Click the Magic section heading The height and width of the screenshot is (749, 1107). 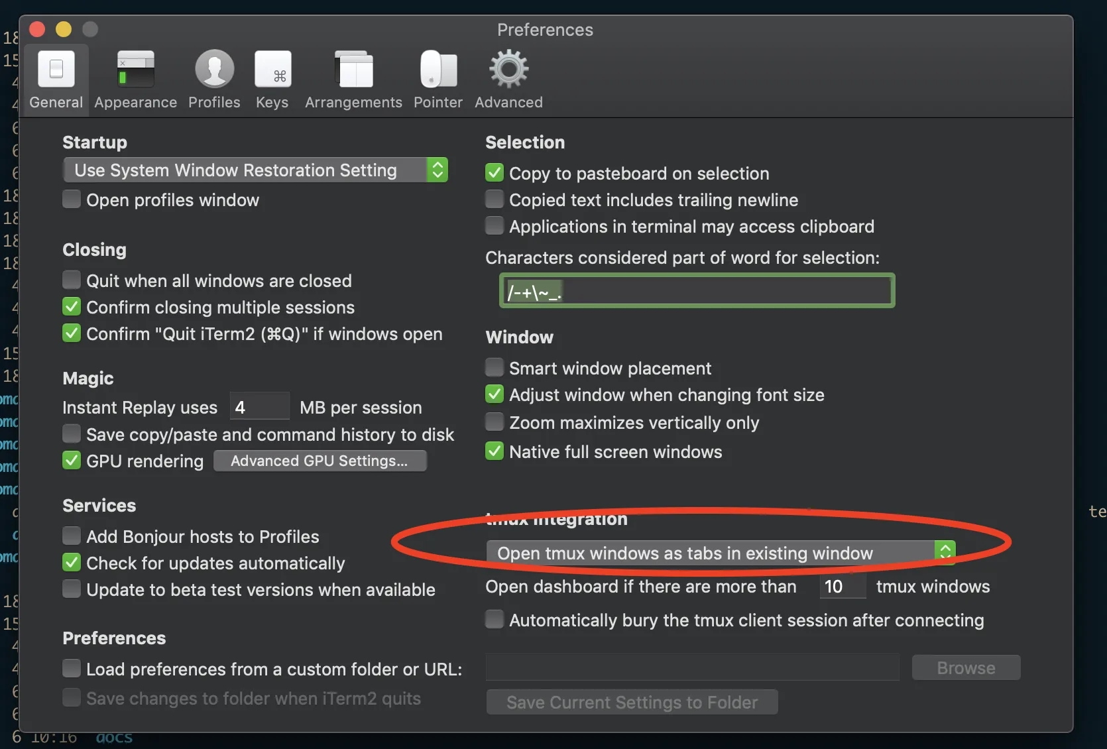coord(88,378)
